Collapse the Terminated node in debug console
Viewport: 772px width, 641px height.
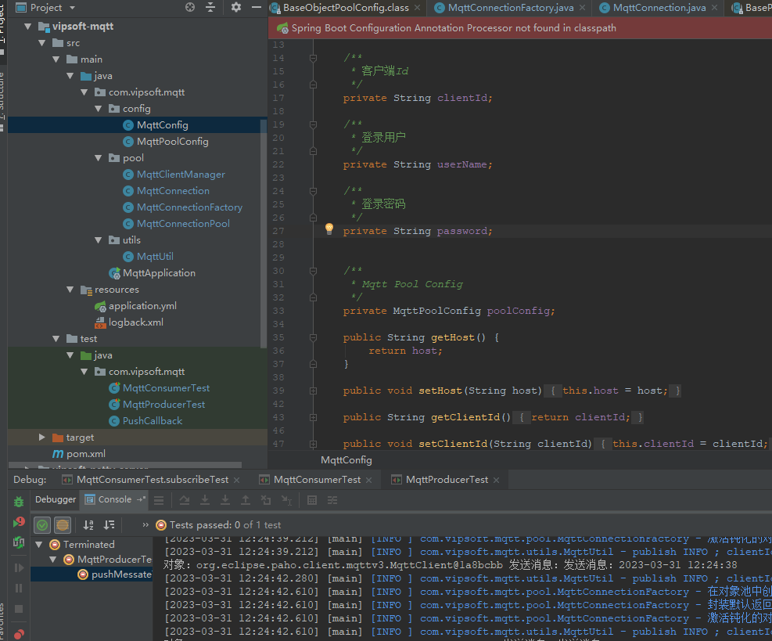(37, 543)
